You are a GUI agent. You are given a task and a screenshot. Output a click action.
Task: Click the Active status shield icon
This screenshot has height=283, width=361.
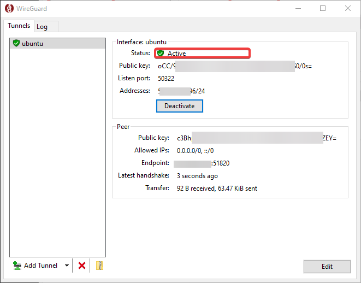161,54
